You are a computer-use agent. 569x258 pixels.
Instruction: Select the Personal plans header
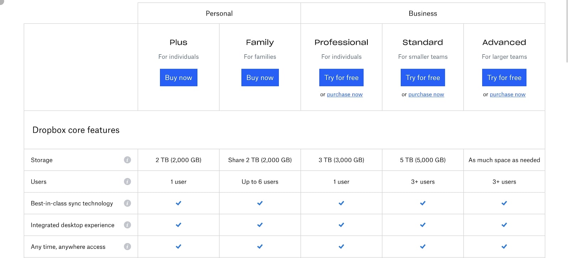[x=219, y=14]
